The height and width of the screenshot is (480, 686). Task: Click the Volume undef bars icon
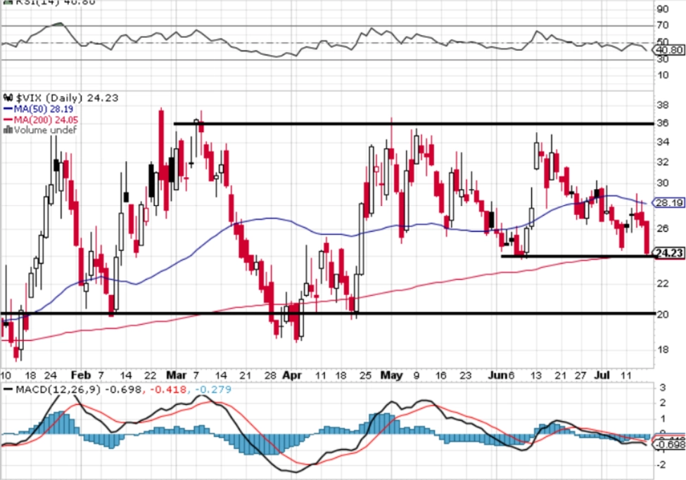pyautogui.click(x=8, y=130)
